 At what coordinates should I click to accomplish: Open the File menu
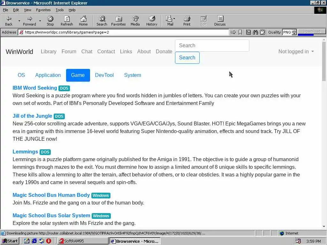click(x=5, y=10)
